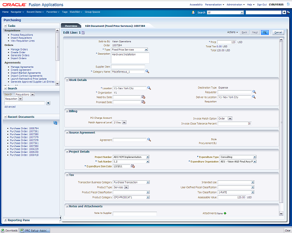Open Expenditure Type dropdown
292x233 pixels.
click(x=255, y=157)
